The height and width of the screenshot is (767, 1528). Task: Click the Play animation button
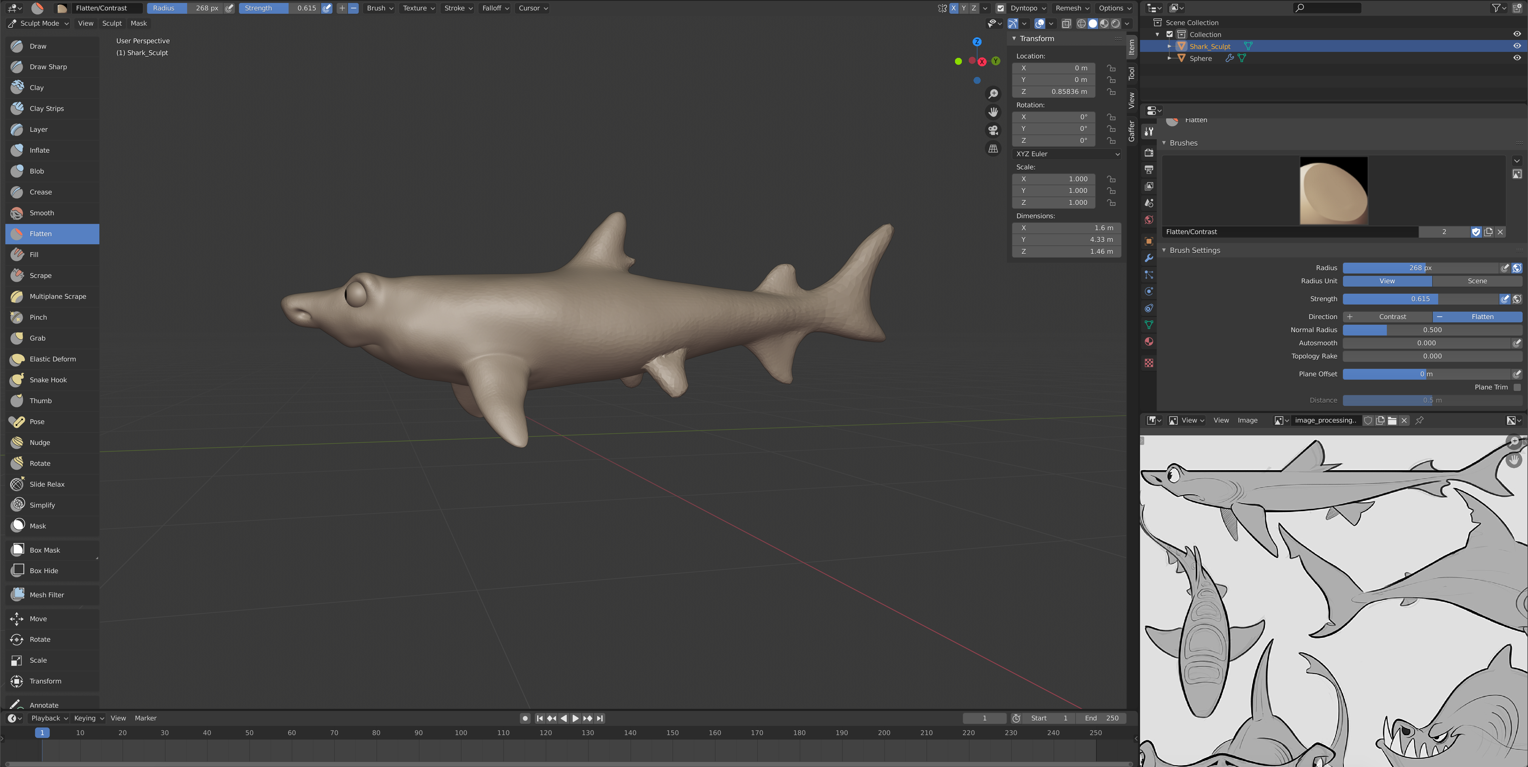(575, 718)
